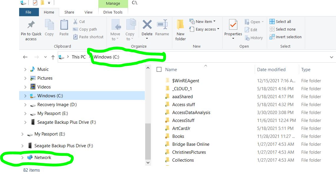Open the Easy access dropdown
The width and height of the screenshot is (336, 174).
(x=204, y=29)
